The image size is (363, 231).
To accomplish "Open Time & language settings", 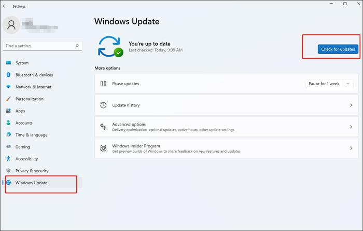I will click(x=43, y=135).
